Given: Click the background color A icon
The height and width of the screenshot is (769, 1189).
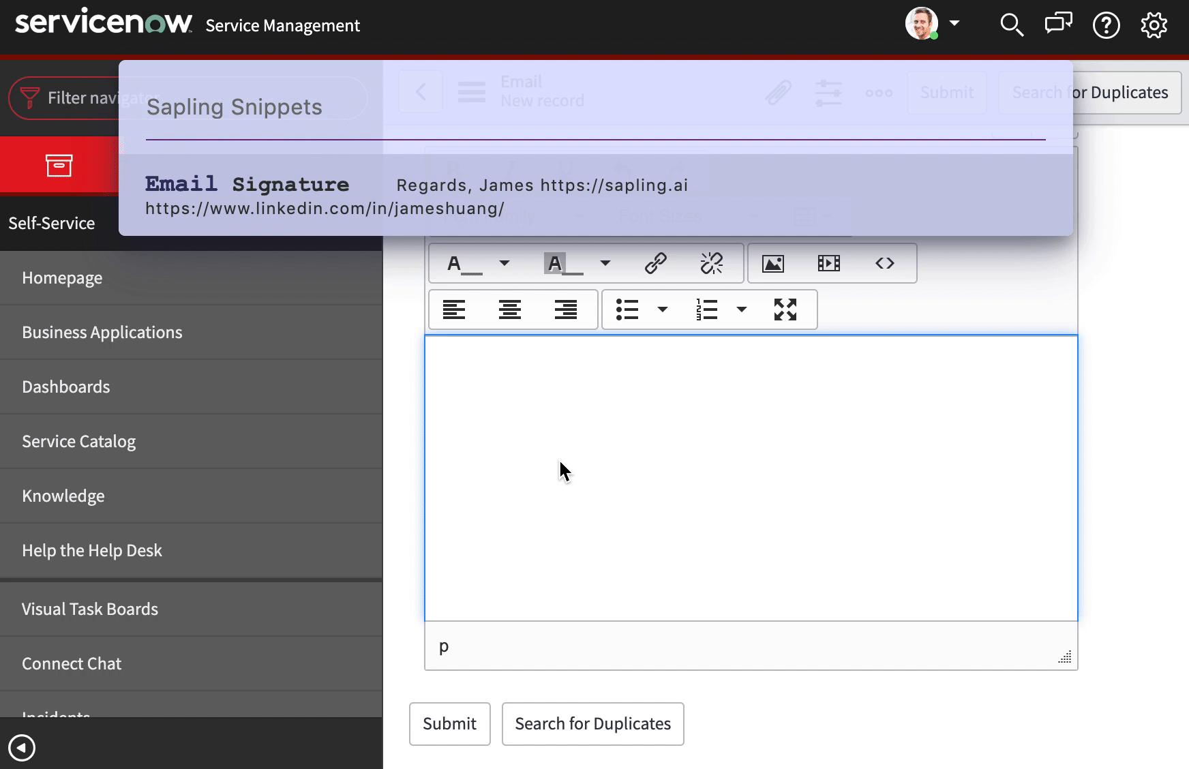Looking at the screenshot, I should coord(563,263).
